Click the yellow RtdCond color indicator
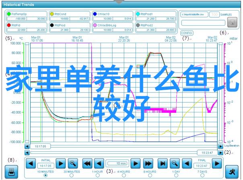 (52, 14)
